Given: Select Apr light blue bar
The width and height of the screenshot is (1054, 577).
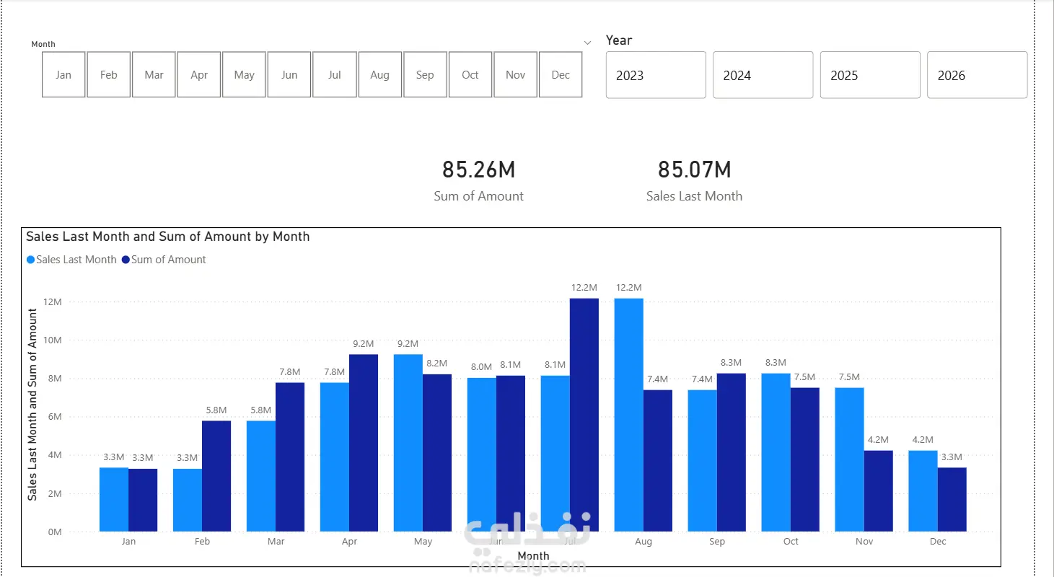Looking at the screenshot, I should click(x=335, y=457).
